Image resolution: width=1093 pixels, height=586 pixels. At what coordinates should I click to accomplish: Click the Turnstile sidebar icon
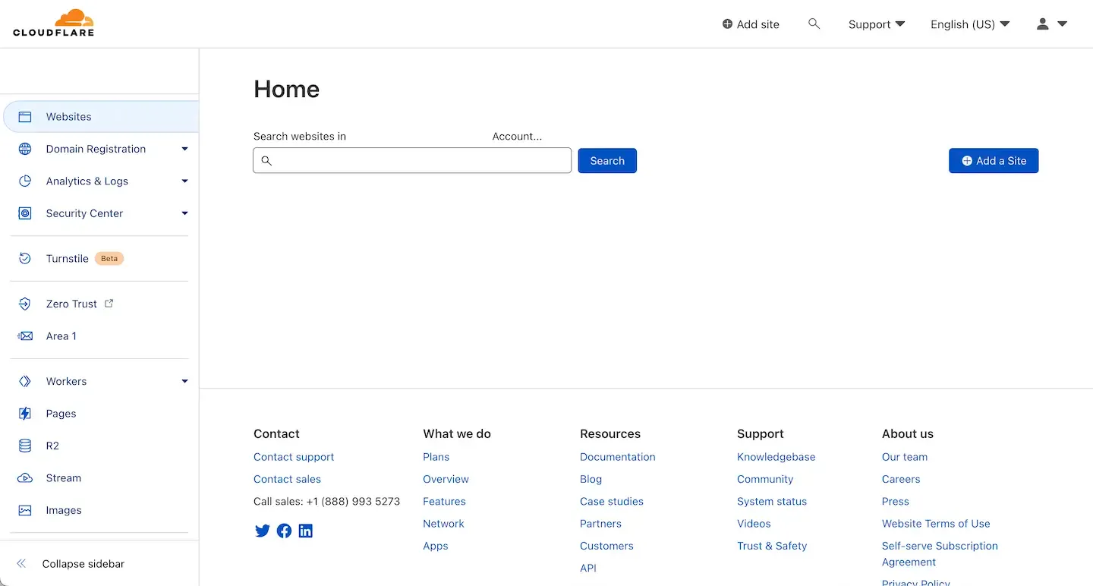click(25, 259)
